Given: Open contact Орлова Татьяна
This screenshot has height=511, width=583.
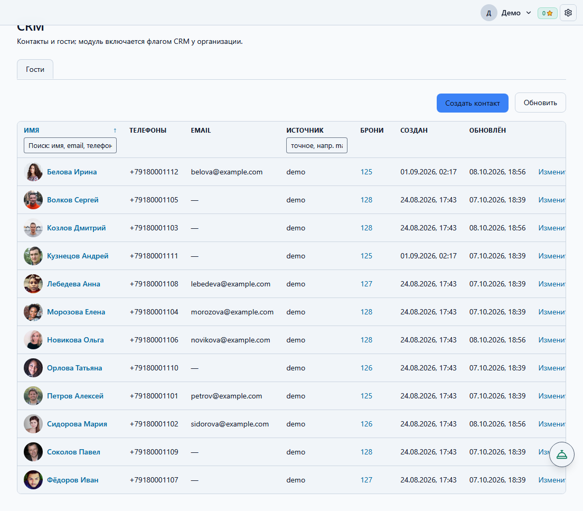Looking at the screenshot, I should [x=74, y=368].
